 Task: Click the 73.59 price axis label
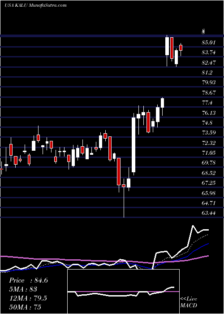209,133
